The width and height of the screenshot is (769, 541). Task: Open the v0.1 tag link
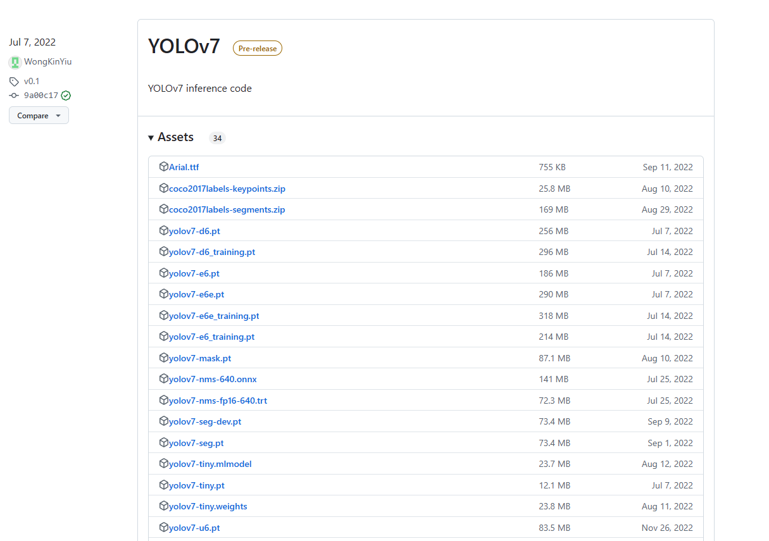32,82
